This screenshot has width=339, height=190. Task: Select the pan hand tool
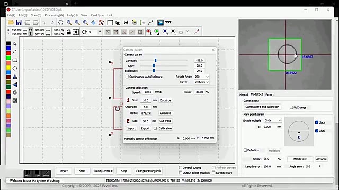61,22
